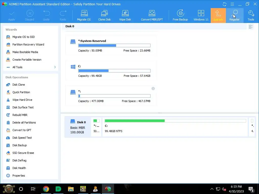Select small System Reserved block in disk map
The image size is (259, 194).
point(96,127)
